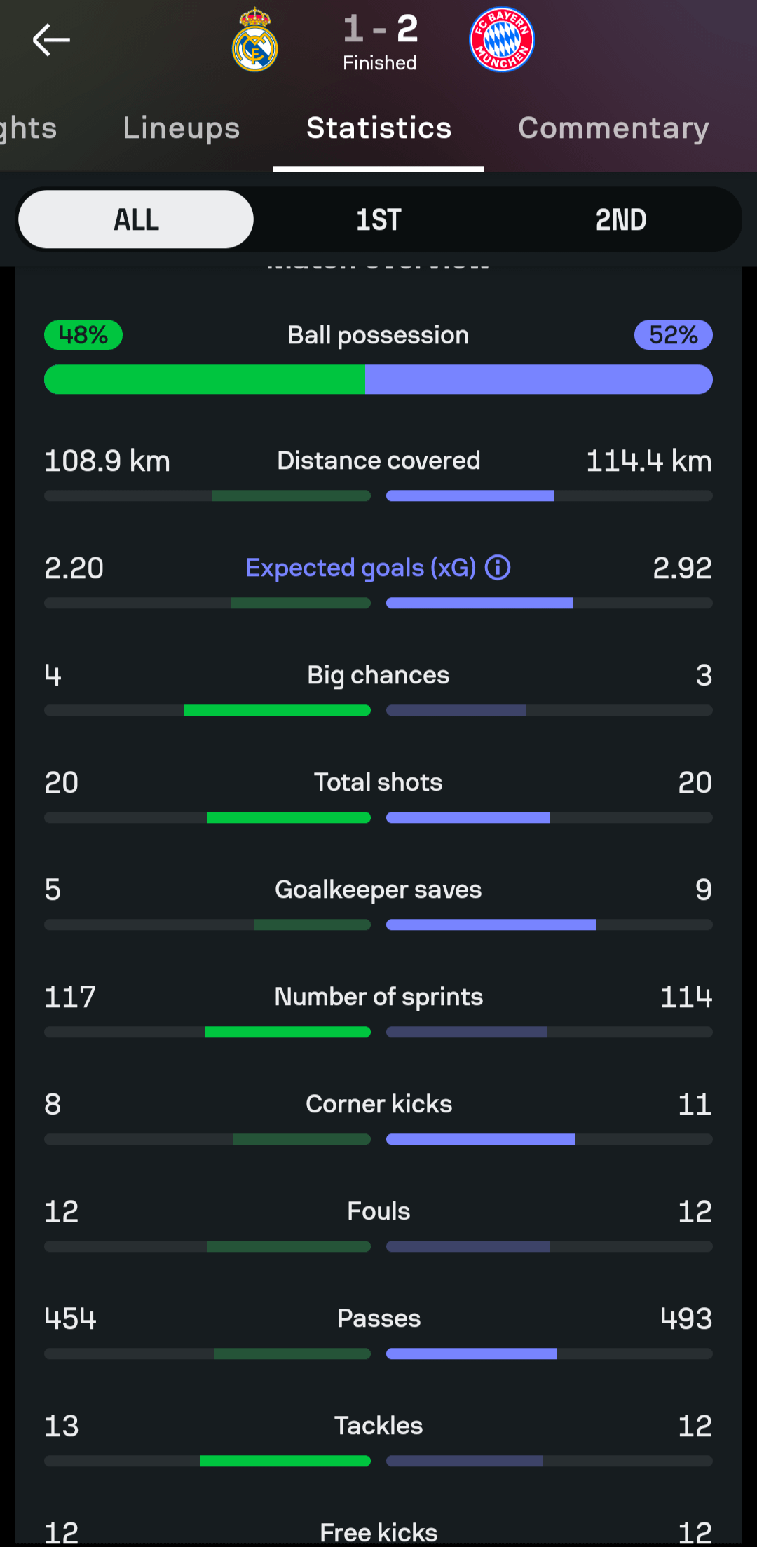Click the Ball possession progress bar

click(x=378, y=380)
